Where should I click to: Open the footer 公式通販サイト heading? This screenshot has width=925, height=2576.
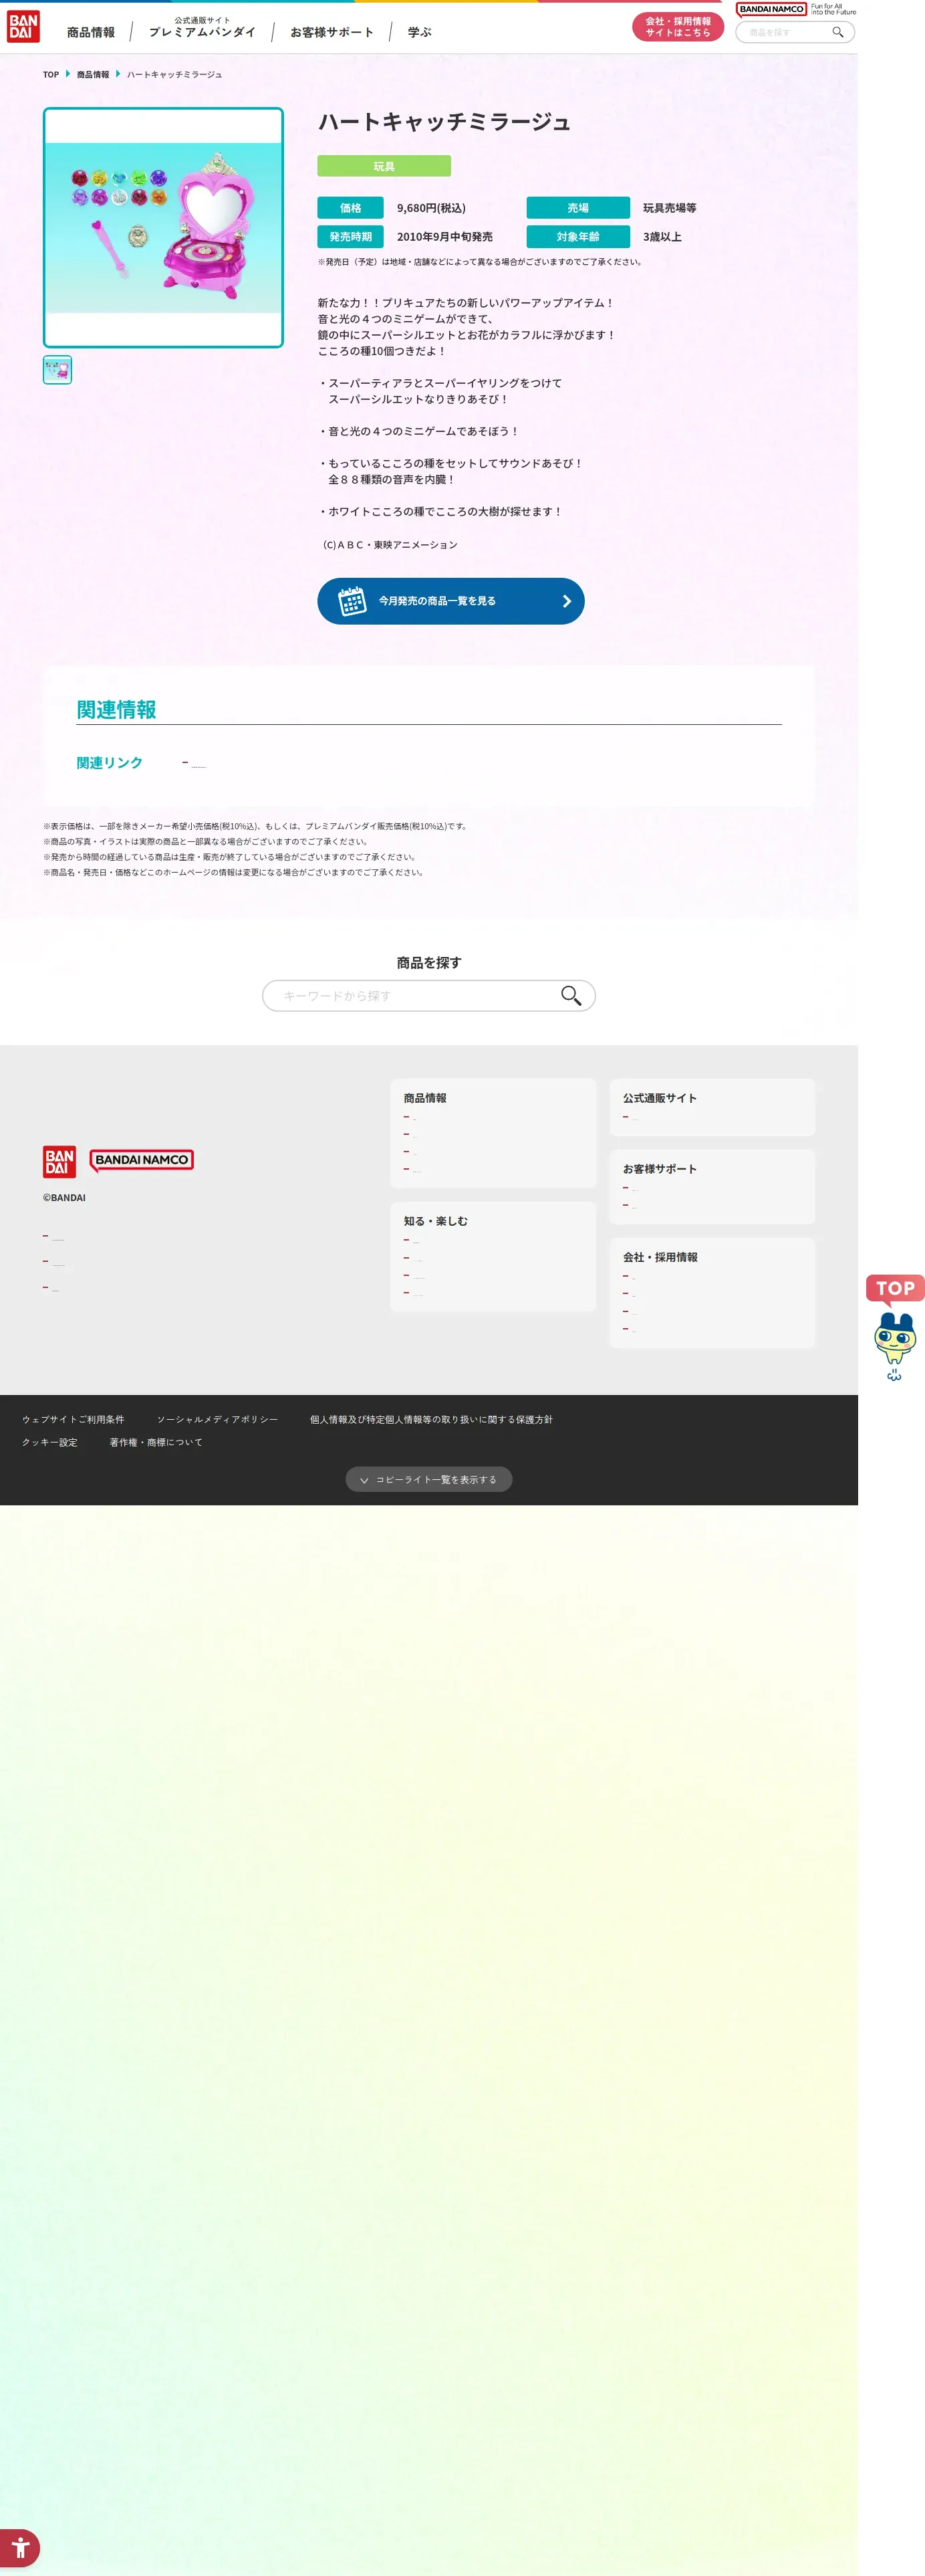pyautogui.click(x=659, y=1098)
